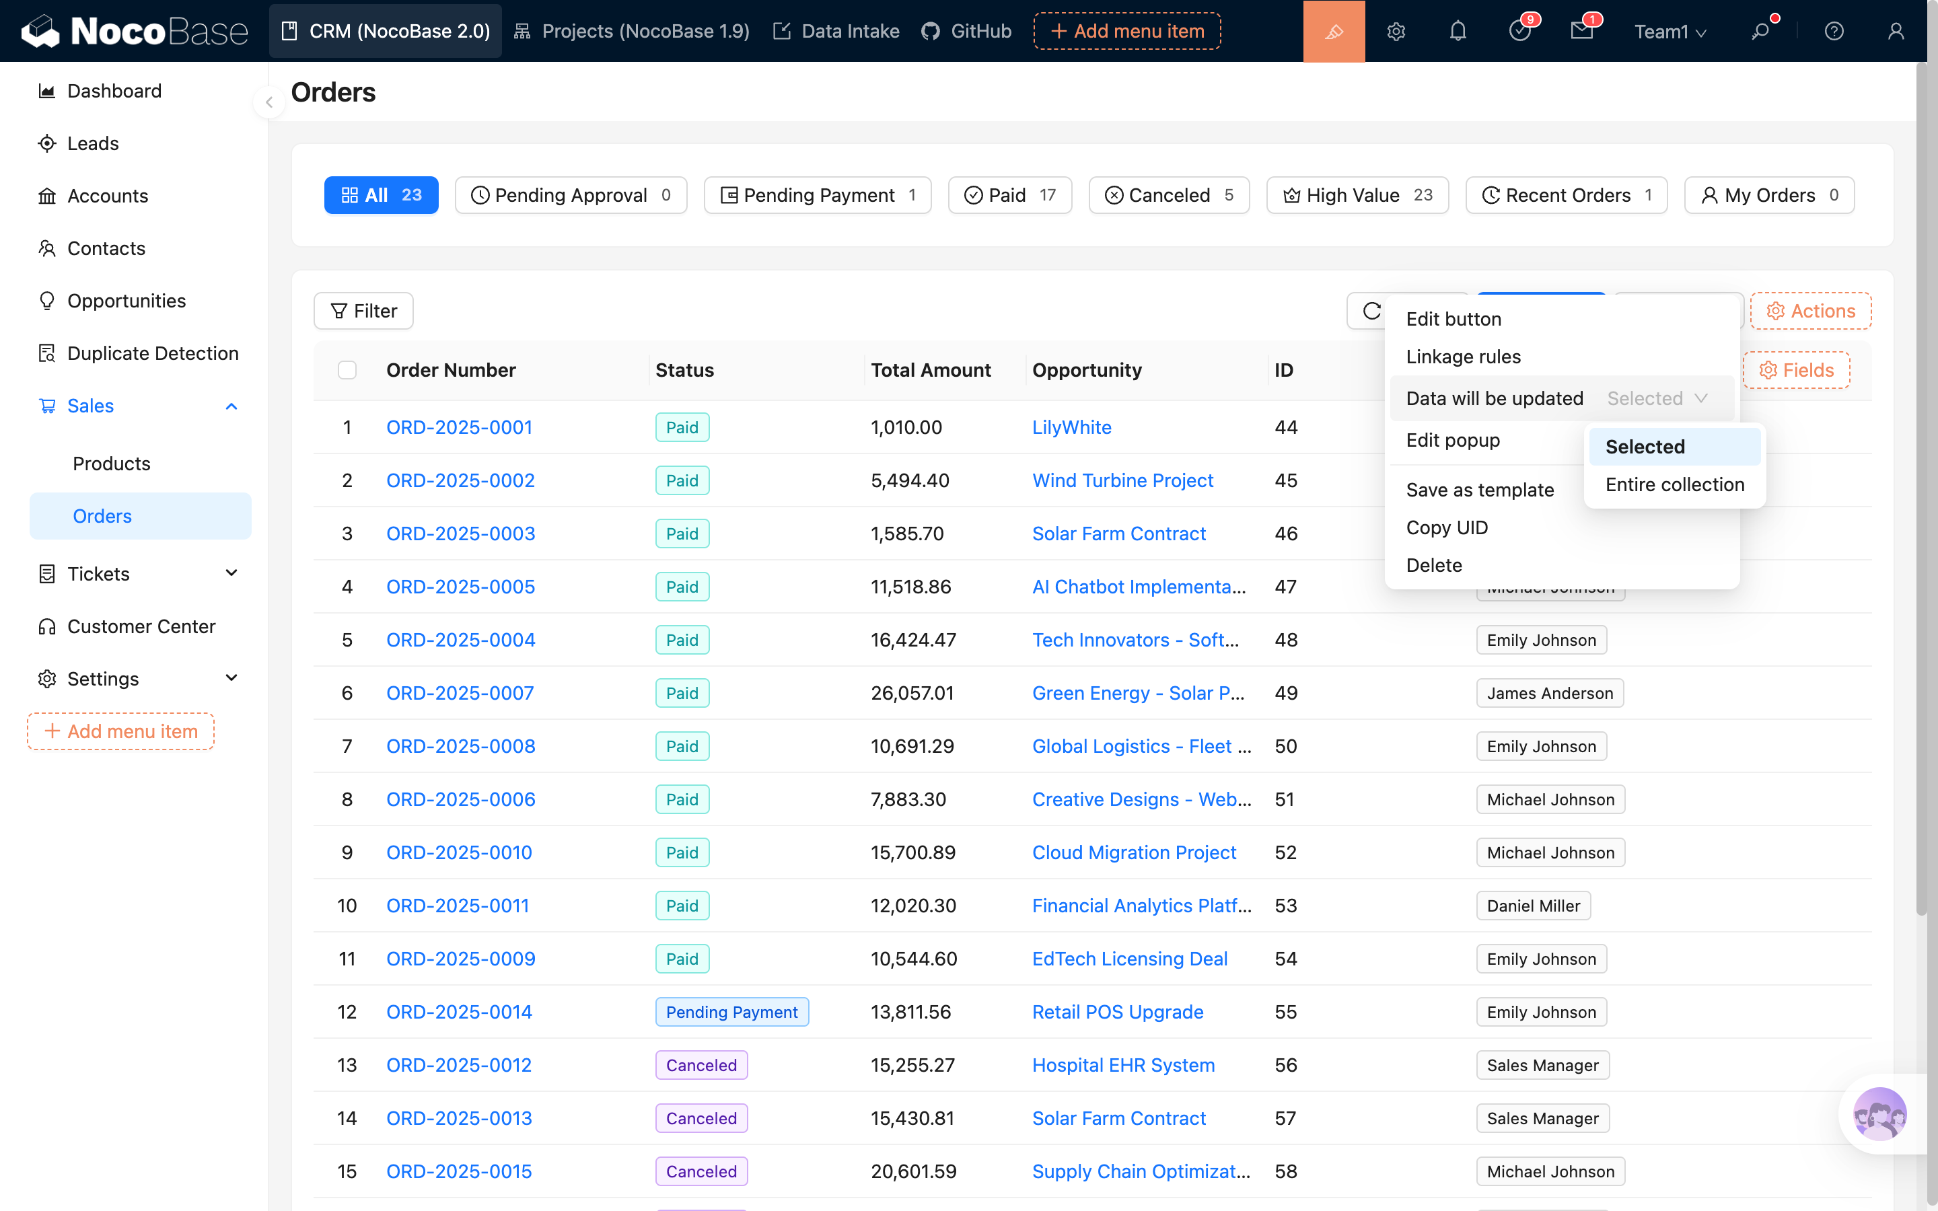
Task: Click the help question mark icon
Action: (1833, 31)
